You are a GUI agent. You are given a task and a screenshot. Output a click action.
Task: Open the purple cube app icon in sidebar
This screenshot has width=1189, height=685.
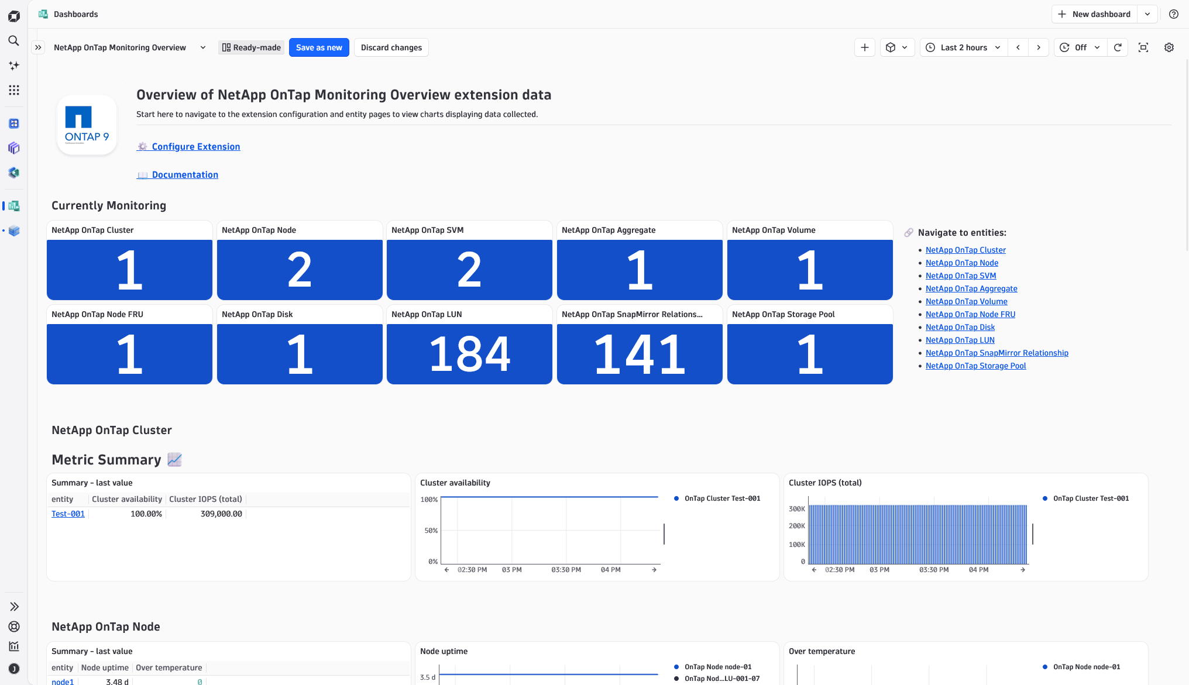click(x=14, y=148)
